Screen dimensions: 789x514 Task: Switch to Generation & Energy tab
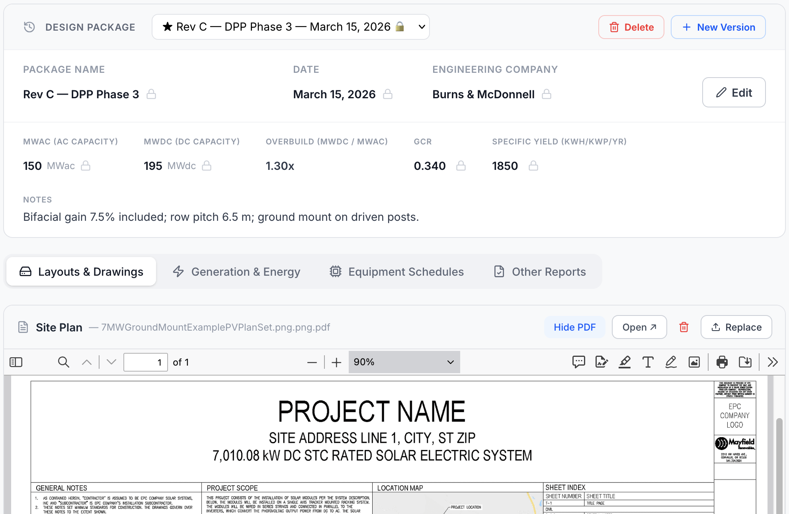(236, 271)
